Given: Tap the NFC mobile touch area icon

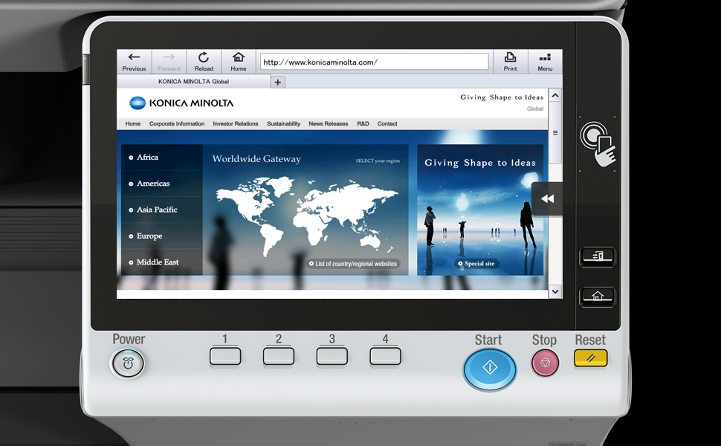Looking at the screenshot, I should pos(598,143).
